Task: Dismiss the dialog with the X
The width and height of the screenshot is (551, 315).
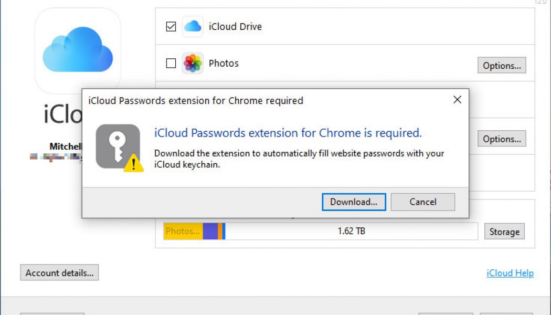Action: 457,99
